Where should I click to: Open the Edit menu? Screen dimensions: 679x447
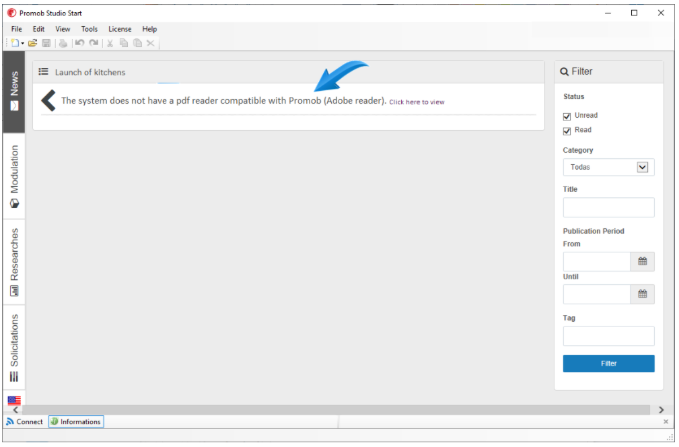click(38, 29)
